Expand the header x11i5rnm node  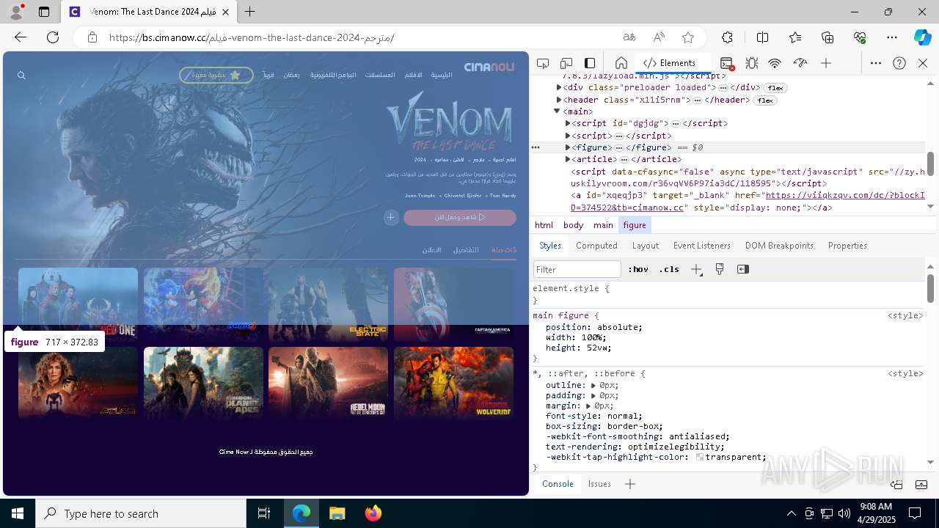pyautogui.click(x=559, y=100)
